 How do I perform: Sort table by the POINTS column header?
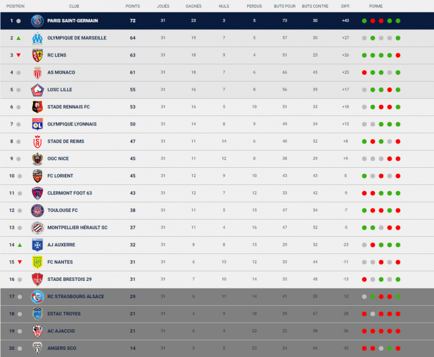(133, 6)
